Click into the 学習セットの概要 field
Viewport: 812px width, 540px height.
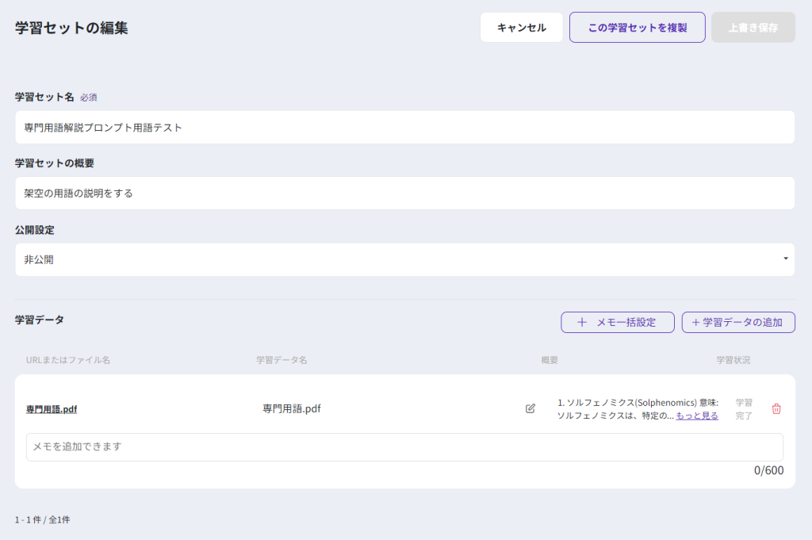coord(404,193)
